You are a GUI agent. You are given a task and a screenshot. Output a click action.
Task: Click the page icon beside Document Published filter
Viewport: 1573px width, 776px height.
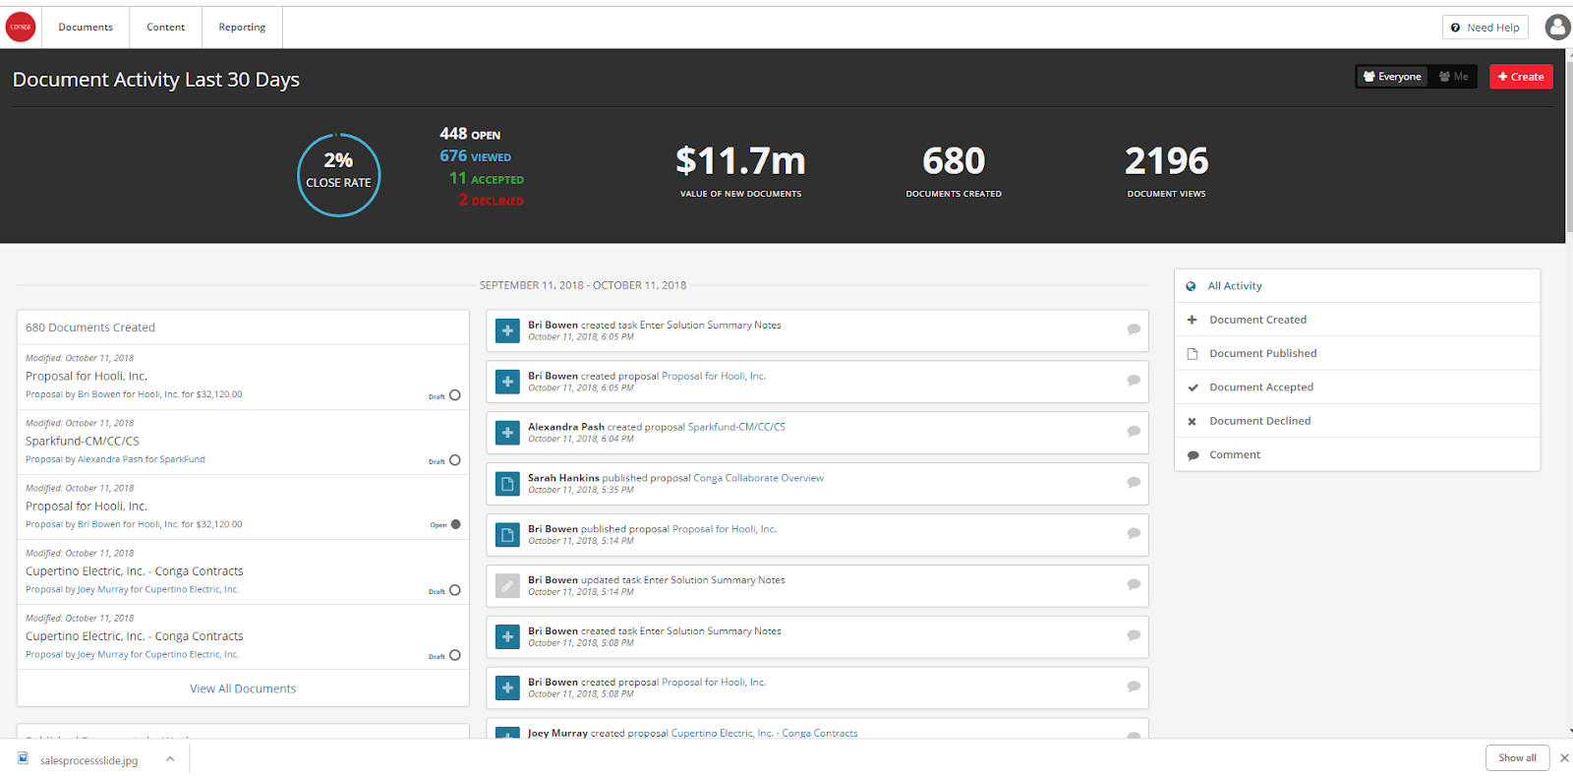coord(1193,354)
